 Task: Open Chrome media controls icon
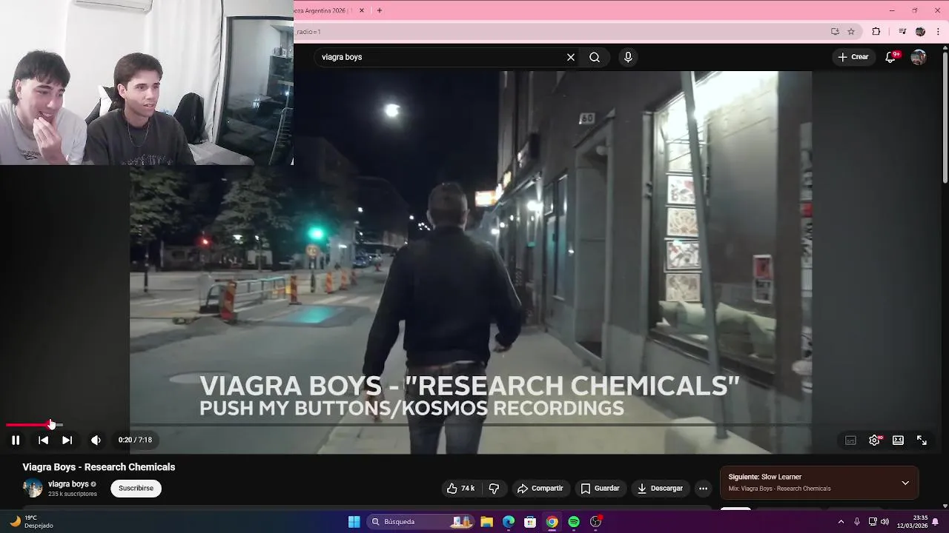pos(902,32)
